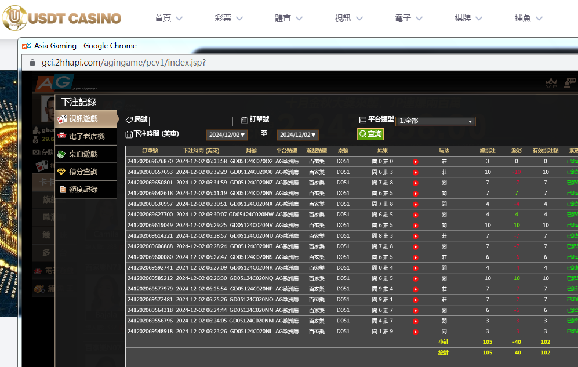578x367 pixels.
Task: Open the end date picker after 至
Action: [297, 135]
